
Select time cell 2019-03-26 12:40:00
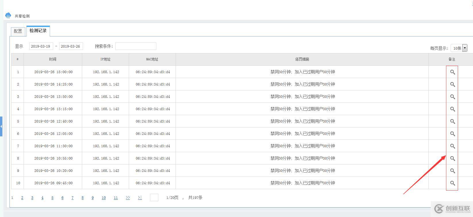click(x=53, y=121)
